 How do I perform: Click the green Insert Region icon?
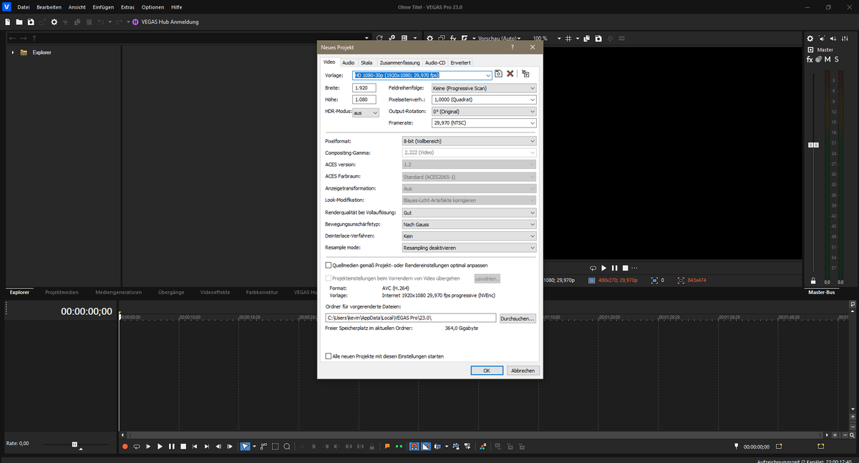[x=399, y=447]
